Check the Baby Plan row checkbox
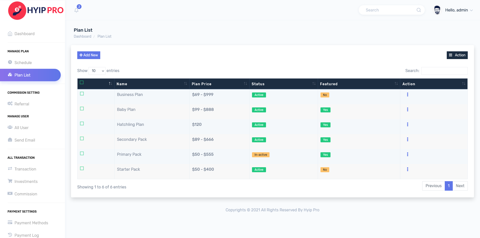 pyautogui.click(x=82, y=109)
